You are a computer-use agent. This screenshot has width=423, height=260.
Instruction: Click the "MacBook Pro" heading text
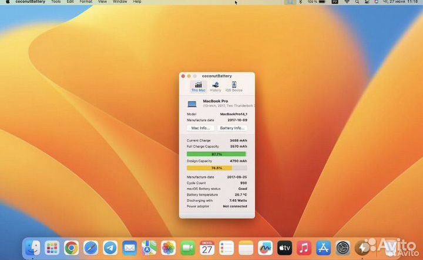click(215, 101)
